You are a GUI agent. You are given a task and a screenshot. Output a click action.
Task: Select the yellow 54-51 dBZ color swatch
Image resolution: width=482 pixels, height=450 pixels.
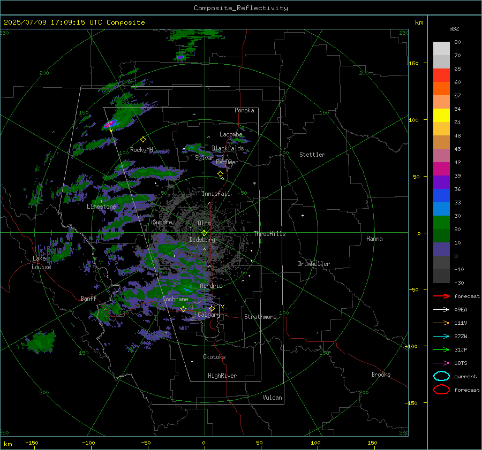[441, 116]
